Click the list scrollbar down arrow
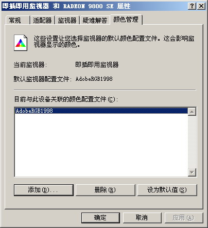The image size is (208, 228). pos(192,172)
